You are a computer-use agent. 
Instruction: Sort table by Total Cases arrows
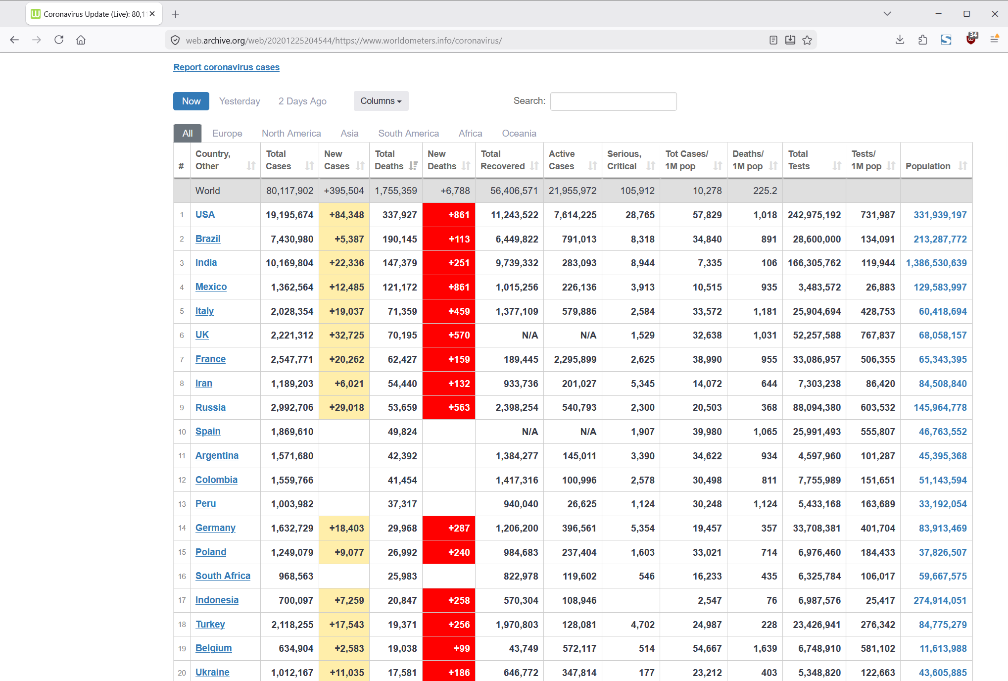pos(310,166)
